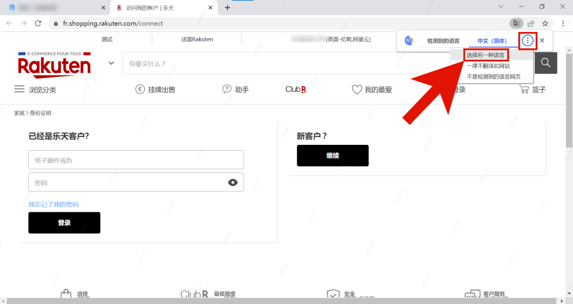Click the 电子邮件或伪 input field
Viewport: 573px width, 304px height.
click(136, 160)
